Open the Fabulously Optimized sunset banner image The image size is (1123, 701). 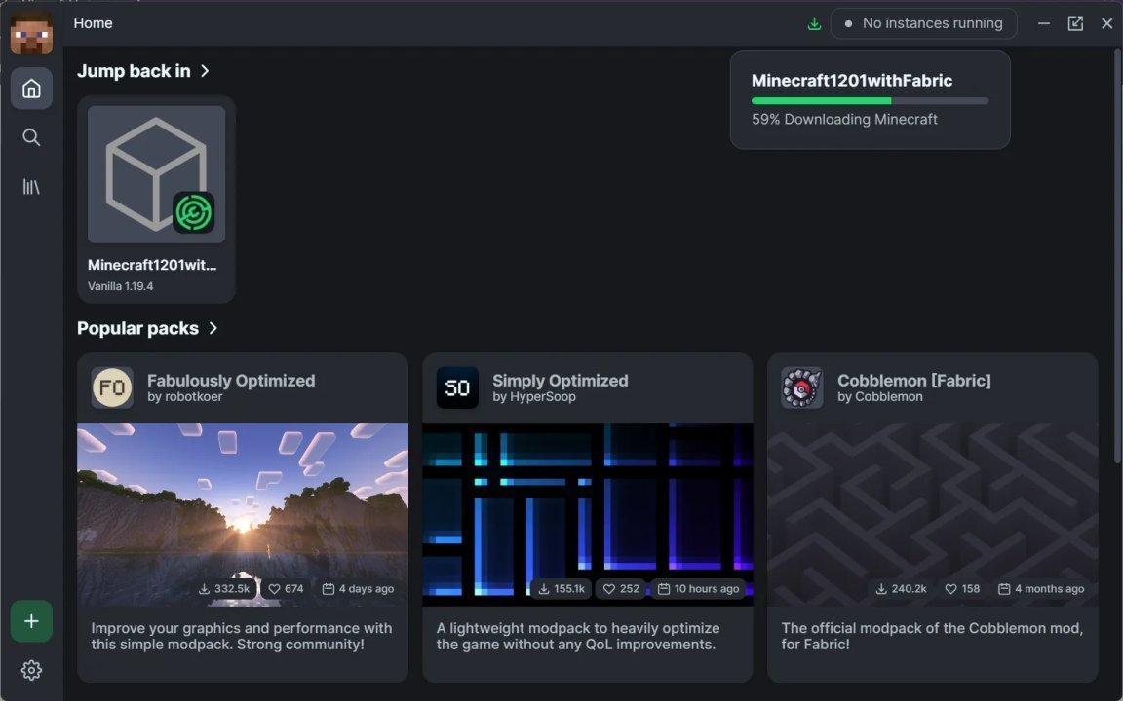(243, 514)
